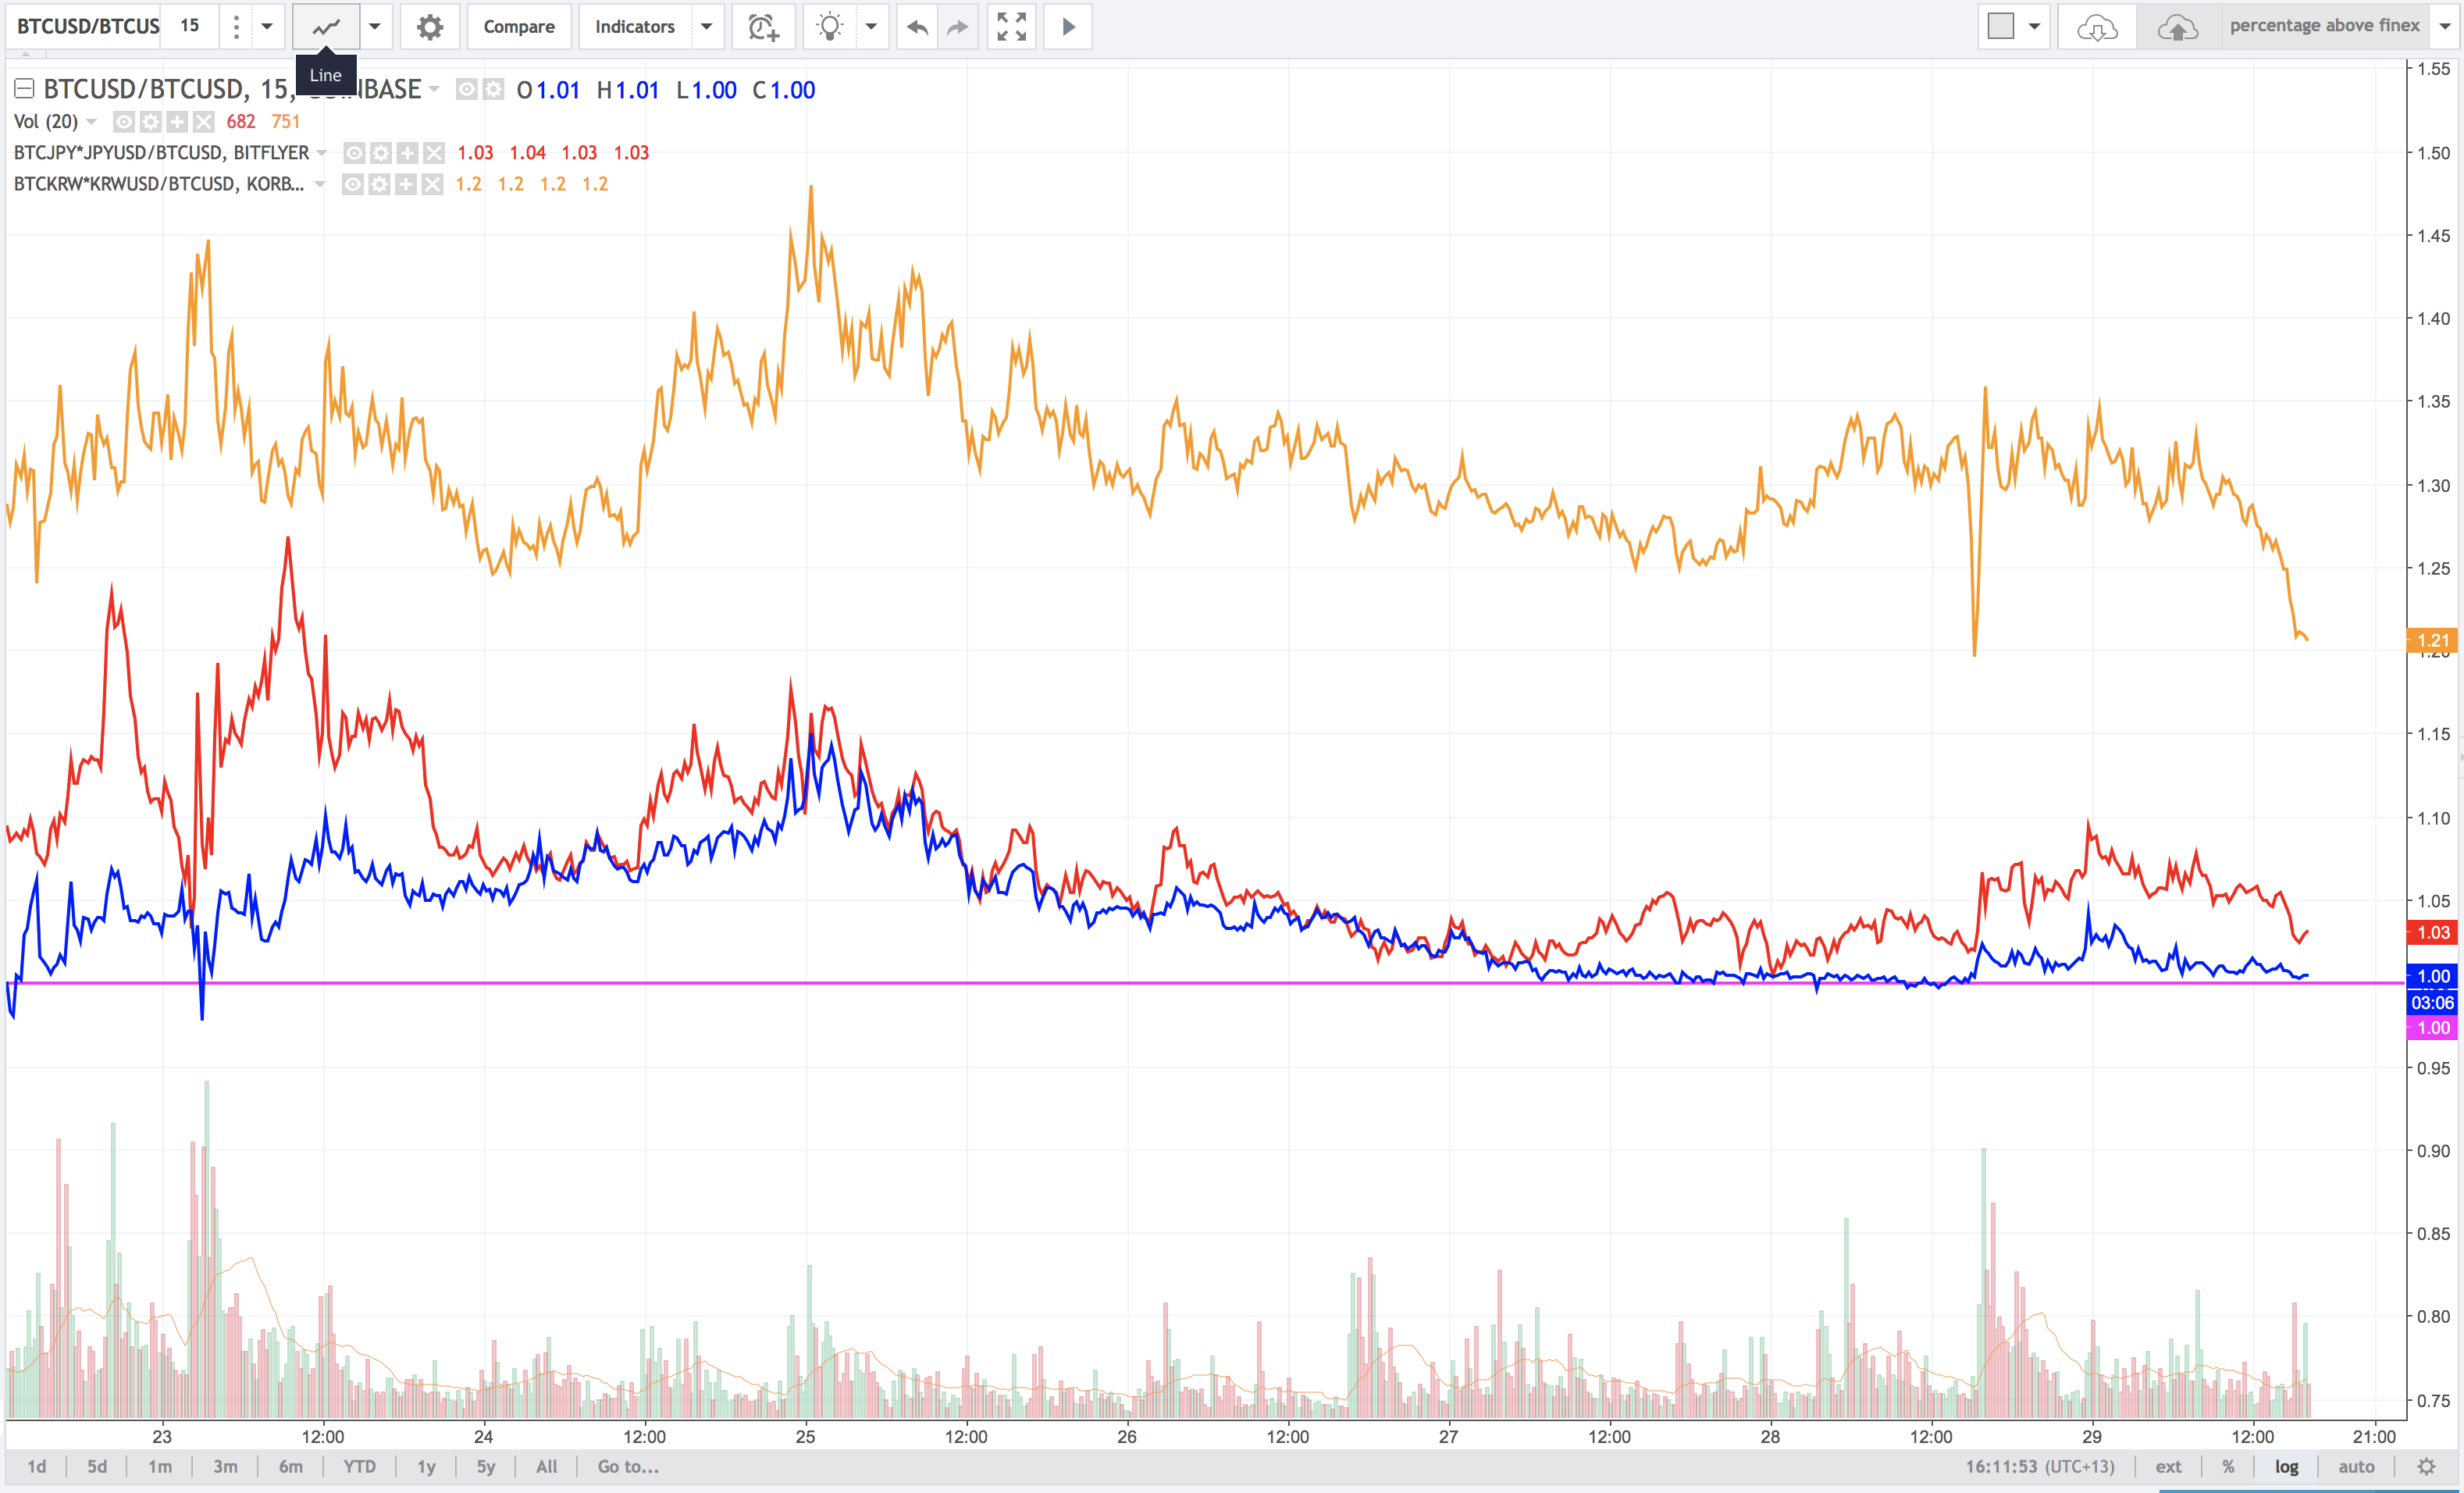Remove Vol (20) indicator
The width and height of the screenshot is (2464, 1493).
coord(204,122)
